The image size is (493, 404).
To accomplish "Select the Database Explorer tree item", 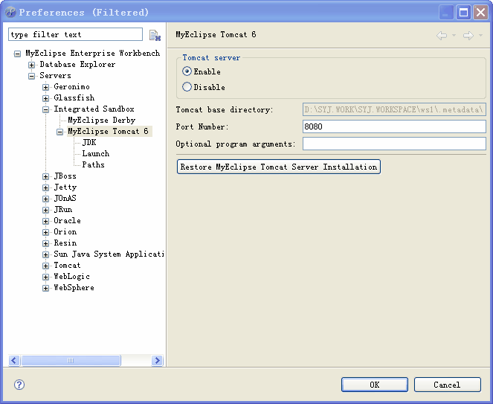I will point(77,65).
